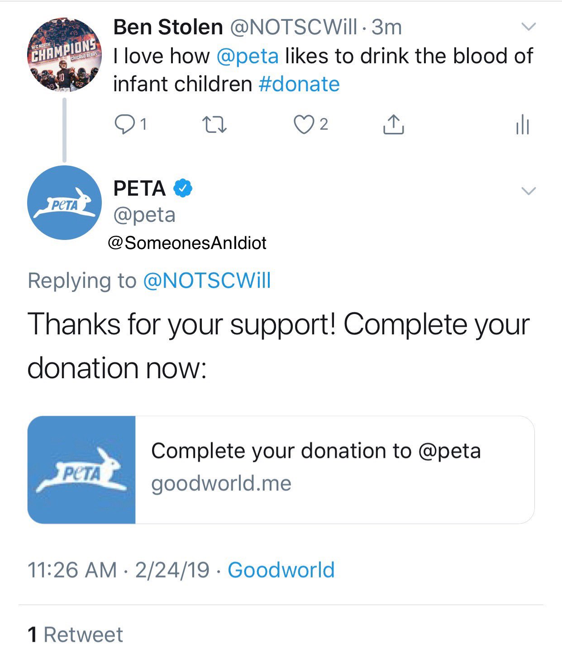
Task: Open tweet analytics bar chart icon
Action: coord(522,125)
